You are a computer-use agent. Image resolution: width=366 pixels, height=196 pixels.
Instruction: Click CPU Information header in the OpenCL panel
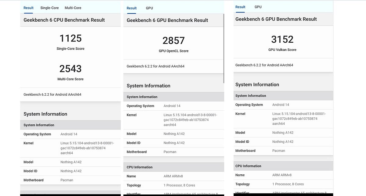pyautogui.click(x=139, y=167)
